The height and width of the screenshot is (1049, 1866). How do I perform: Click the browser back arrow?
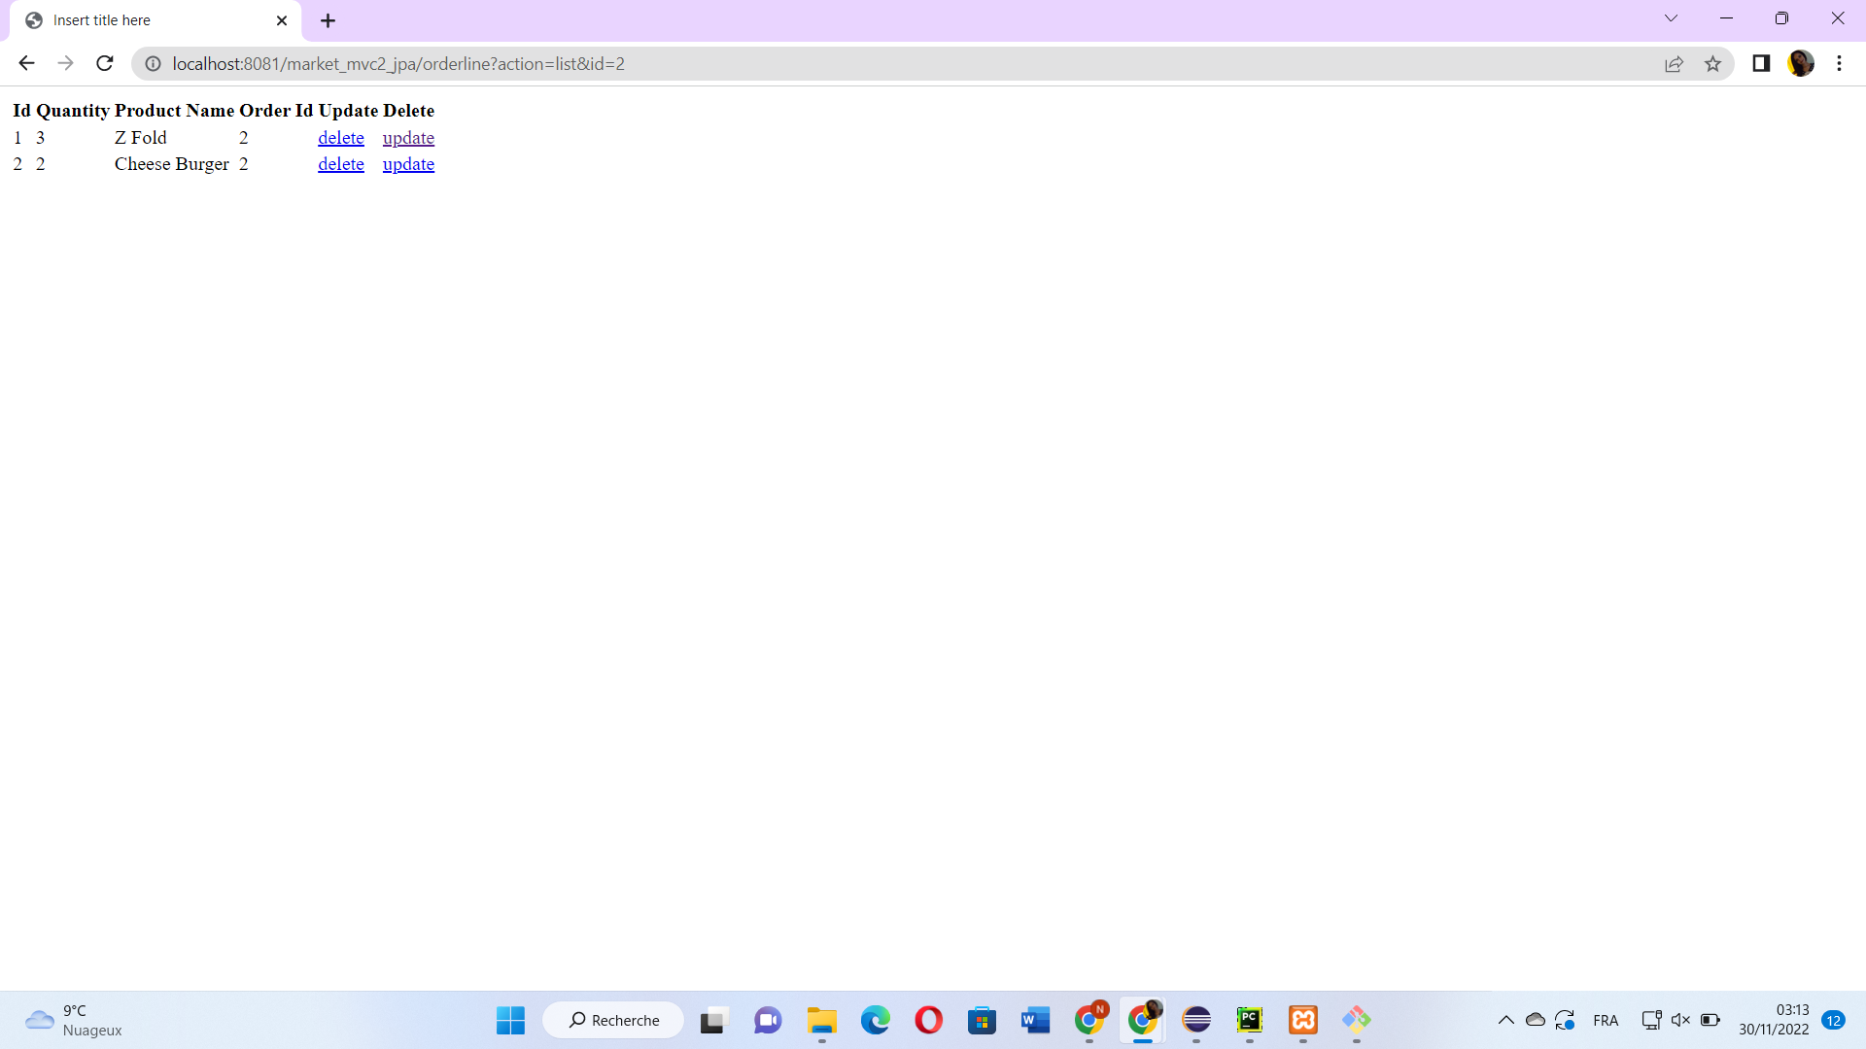pos(26,63)
